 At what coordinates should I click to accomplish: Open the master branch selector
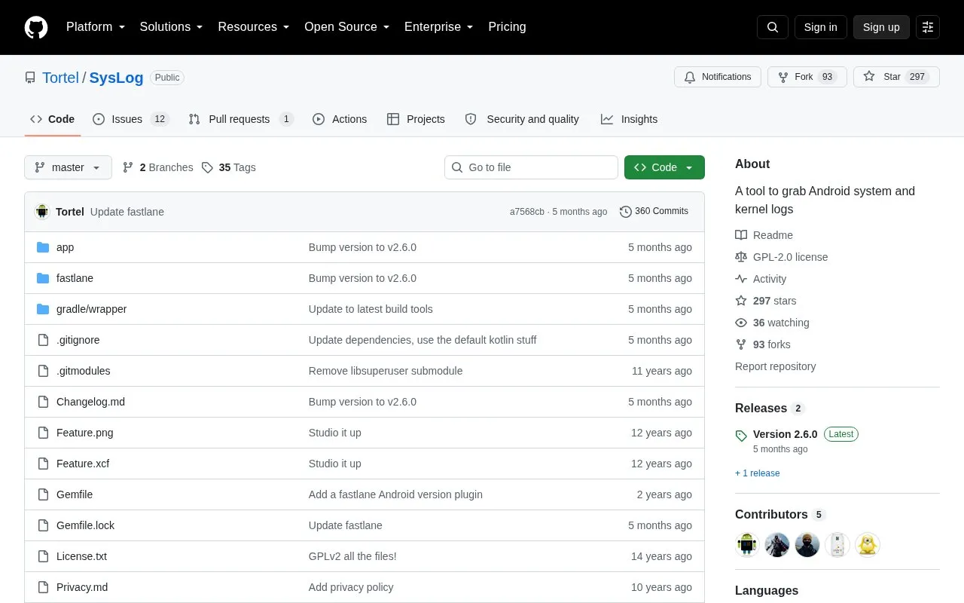[x=68, y=167]
